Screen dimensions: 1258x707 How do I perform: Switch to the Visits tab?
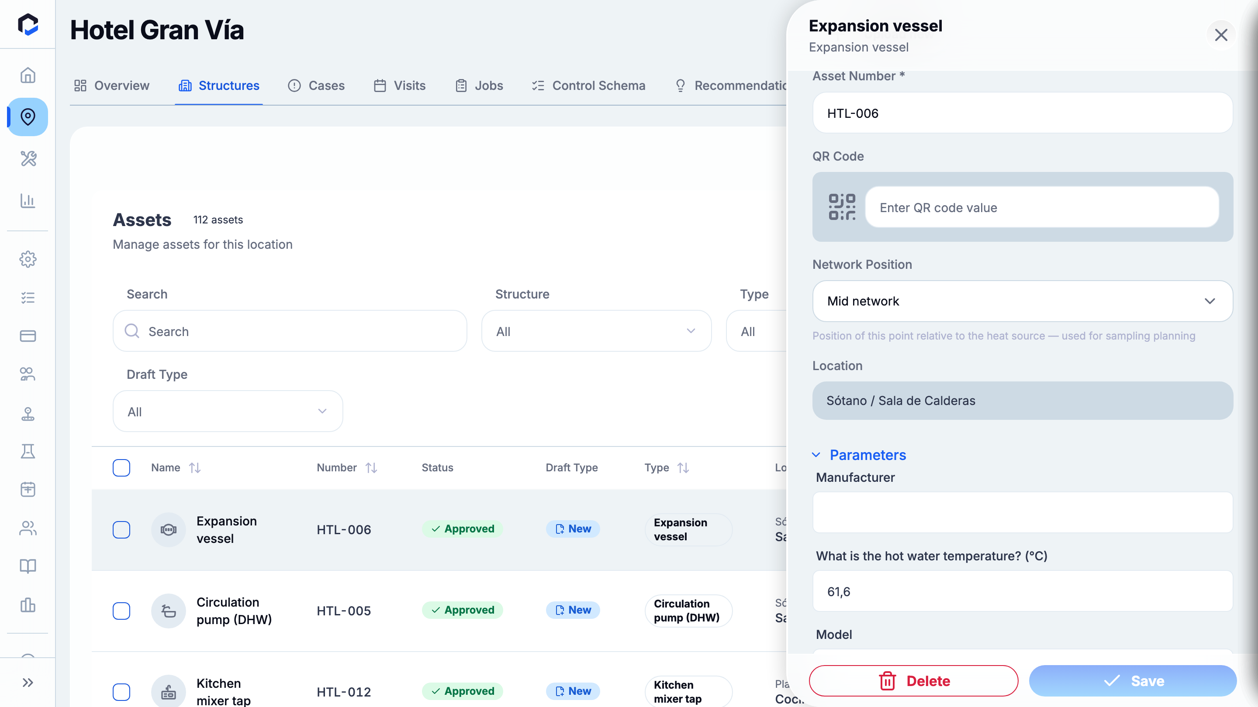[x=400, y=86]
